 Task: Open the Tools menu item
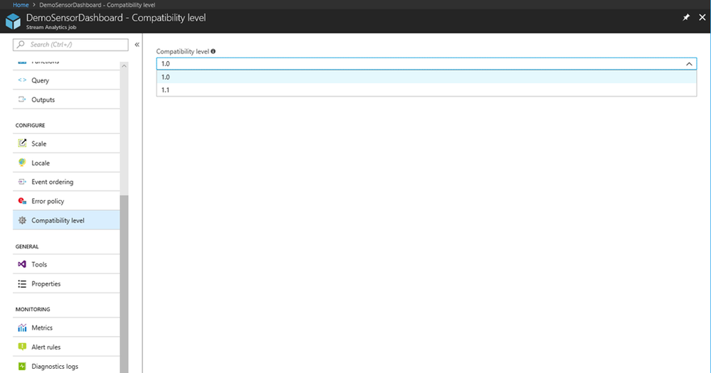click(66, 264)
